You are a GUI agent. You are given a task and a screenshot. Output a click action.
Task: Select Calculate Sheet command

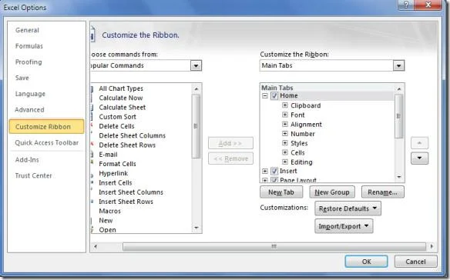pyautogui.click(x=123, y=108)
